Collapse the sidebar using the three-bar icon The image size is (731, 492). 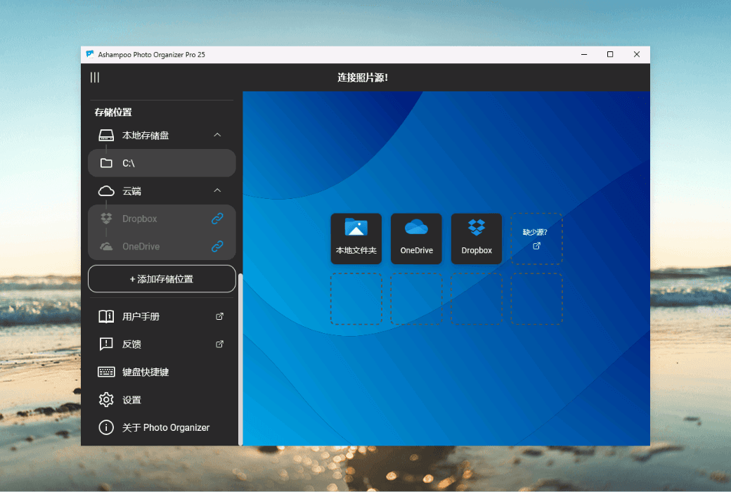(x=95, y=77)
